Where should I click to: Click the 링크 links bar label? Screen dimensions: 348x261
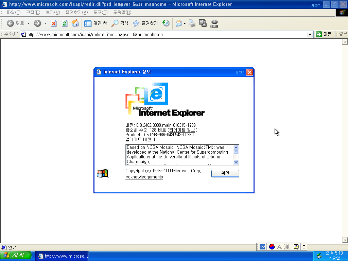[343, 34]
